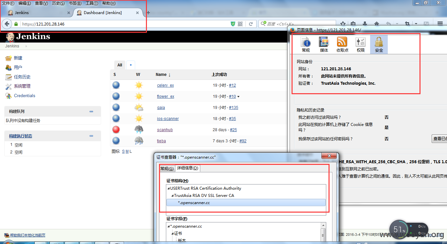The width and height of the screenshot is (447, 244).
Task: Select small icon size S link
Action: [x=123, y=151]
